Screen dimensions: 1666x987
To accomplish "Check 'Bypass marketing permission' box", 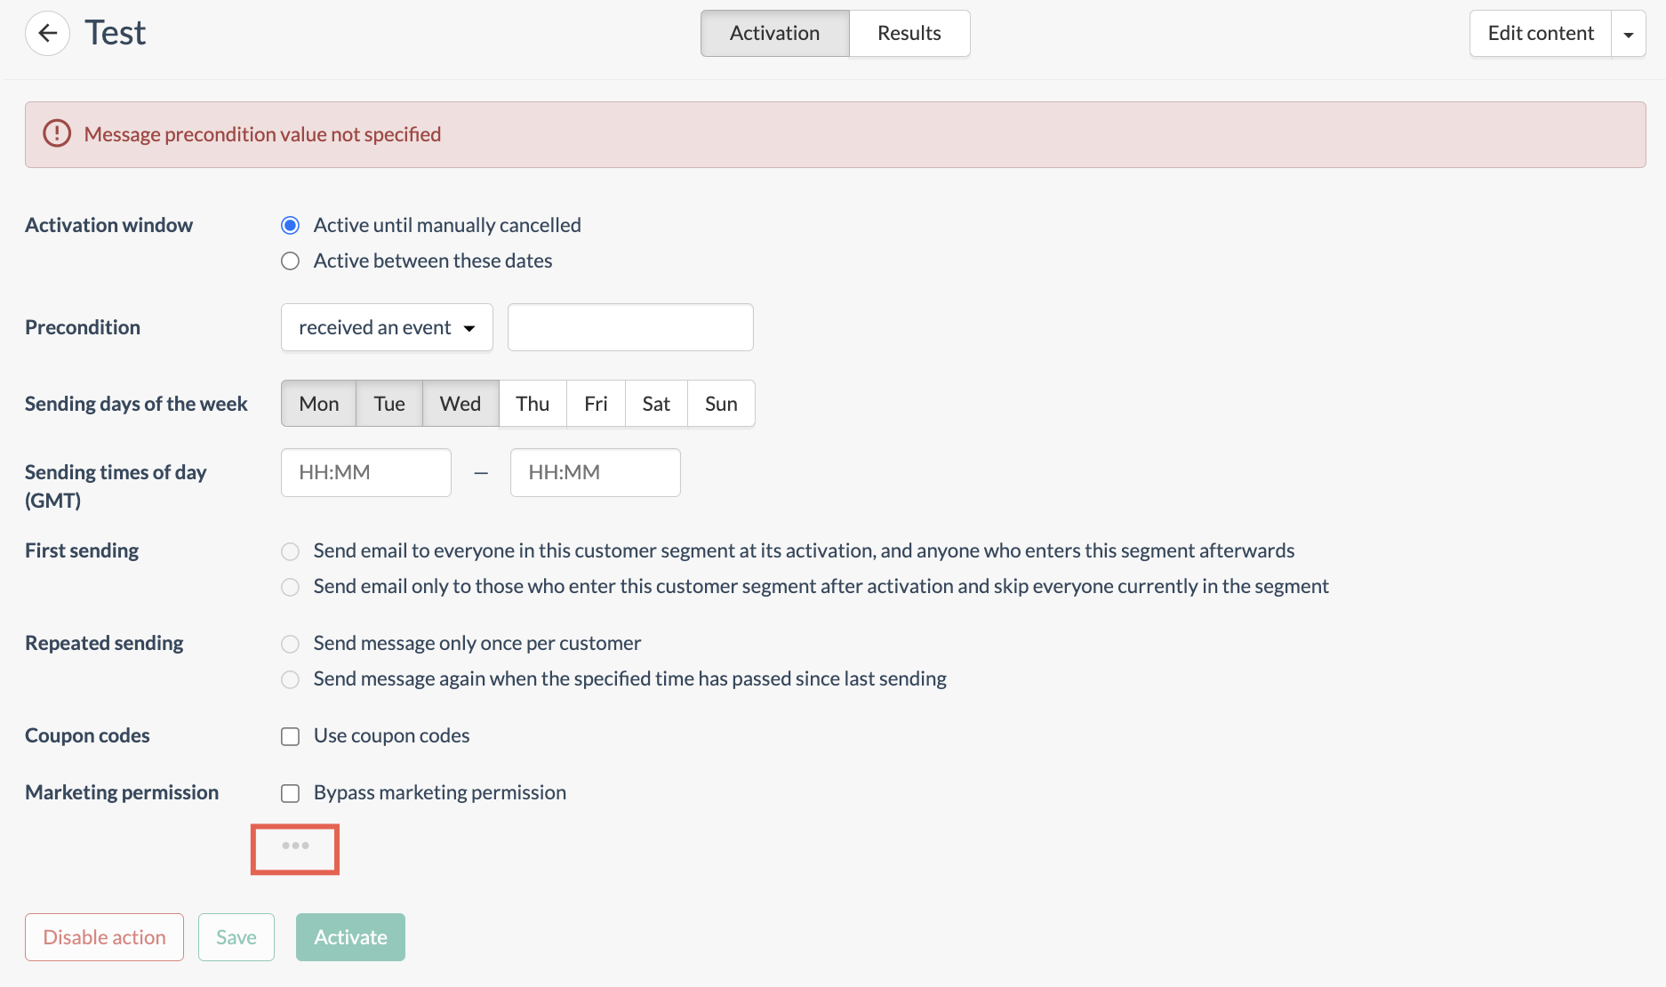I will [x=291, y=793].
